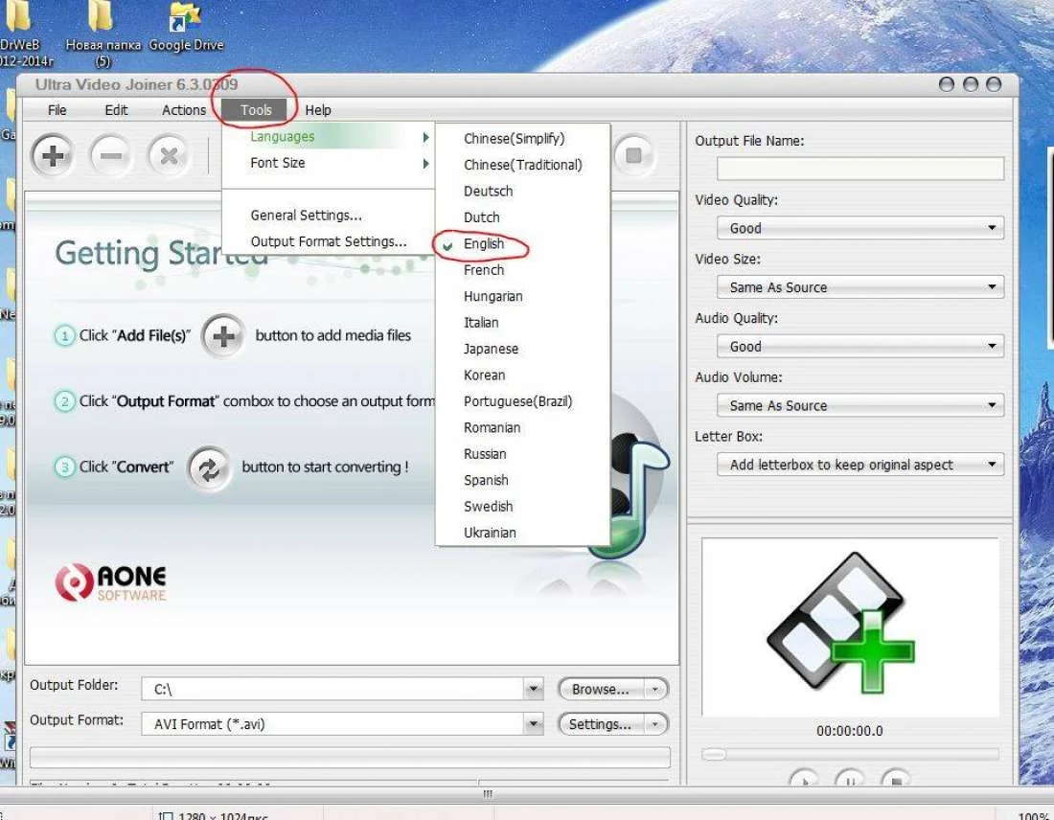Choose French language
Viewport: 1054px width, 820px height.
click(523, 269)
